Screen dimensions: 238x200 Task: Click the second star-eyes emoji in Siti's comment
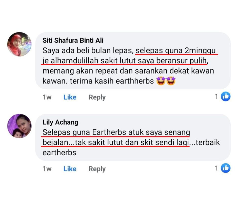171,81
